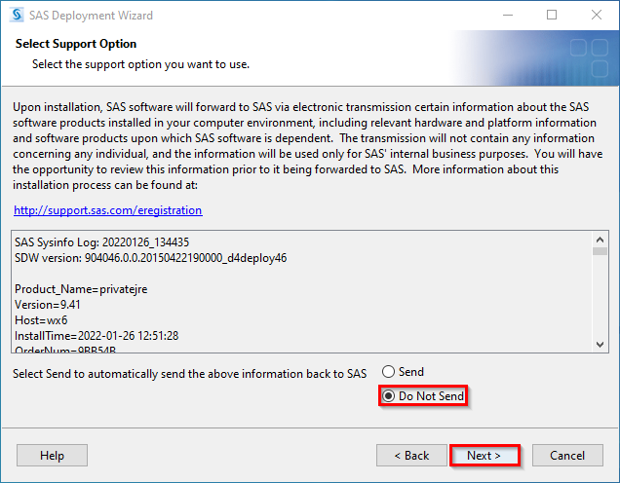Click the Product_Name=privatejre line in log
This screenshot has width=620, height=483.
coord(81,289)
